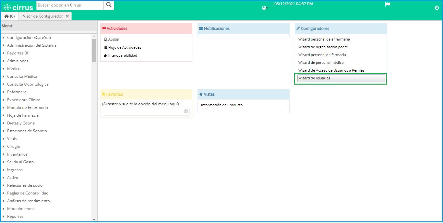
Task: Click the trash icon inside Favoritos
Action: pos(186,111)
